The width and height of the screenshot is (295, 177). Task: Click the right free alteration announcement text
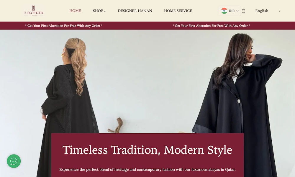click(211, 26)
